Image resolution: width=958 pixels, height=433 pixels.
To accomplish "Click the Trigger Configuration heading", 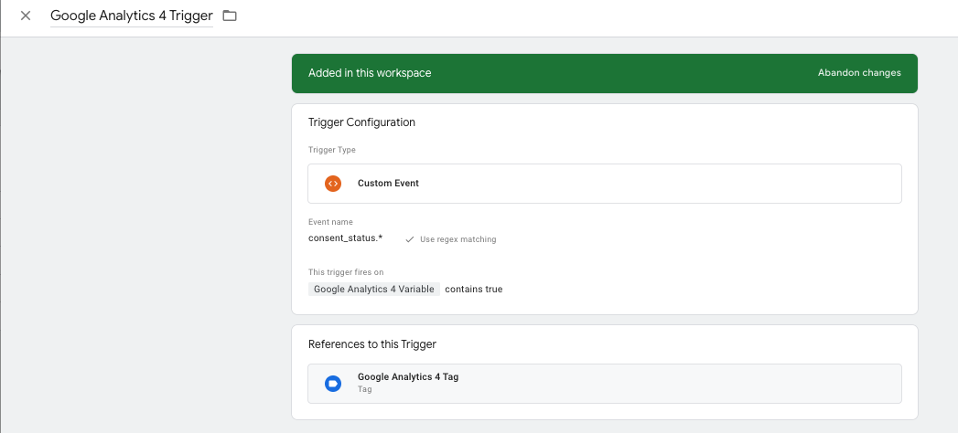I will coord(361,122).
